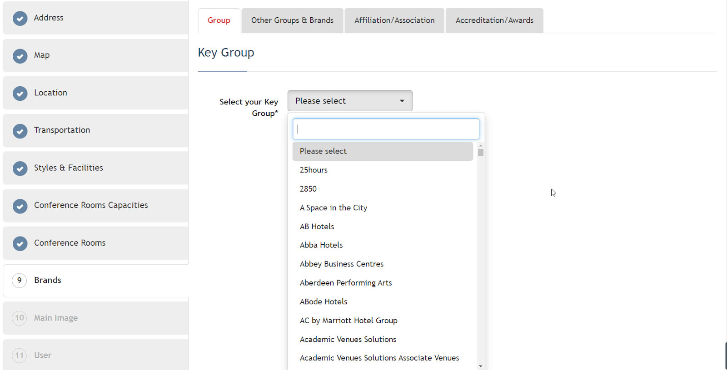Open Styles & Facilities step
The image size is (727, 370).
(95, 168)
